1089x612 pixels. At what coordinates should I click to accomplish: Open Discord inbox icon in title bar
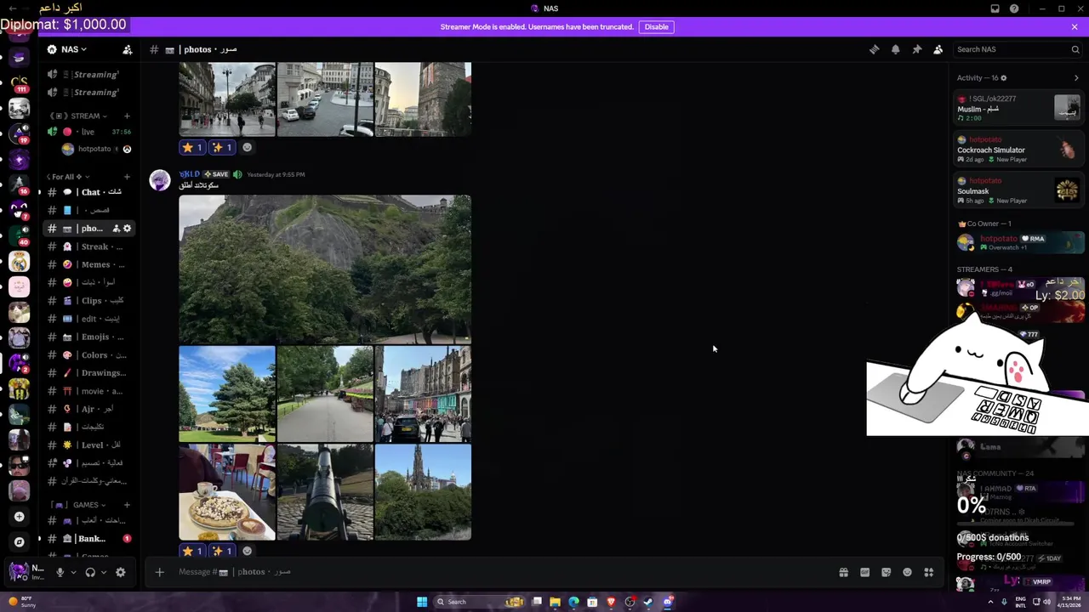995,8
